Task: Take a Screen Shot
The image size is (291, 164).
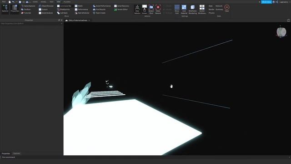Action: (151, 10)
